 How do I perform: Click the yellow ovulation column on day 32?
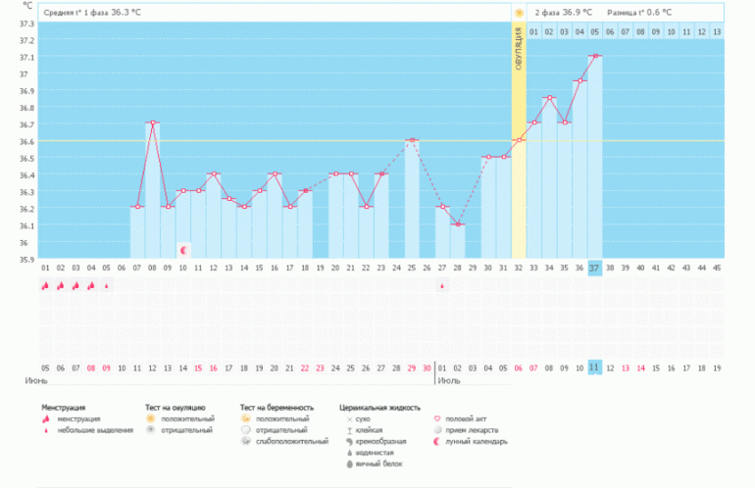point(519,147)
